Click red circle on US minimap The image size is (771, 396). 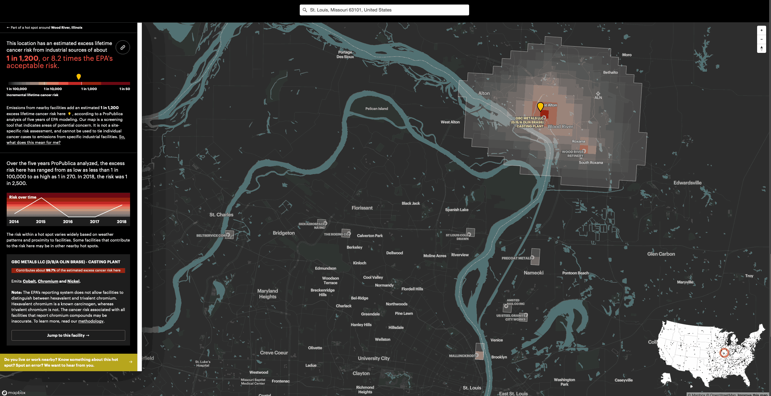point(724,353)
